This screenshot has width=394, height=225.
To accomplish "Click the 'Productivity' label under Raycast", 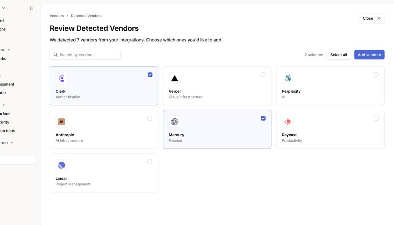I will (292, 140).
